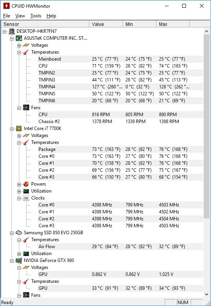Viewport: 211px width, 306px height.
Task: Click the fan icon under ASUSTeK section
Action: coord(26,108)
